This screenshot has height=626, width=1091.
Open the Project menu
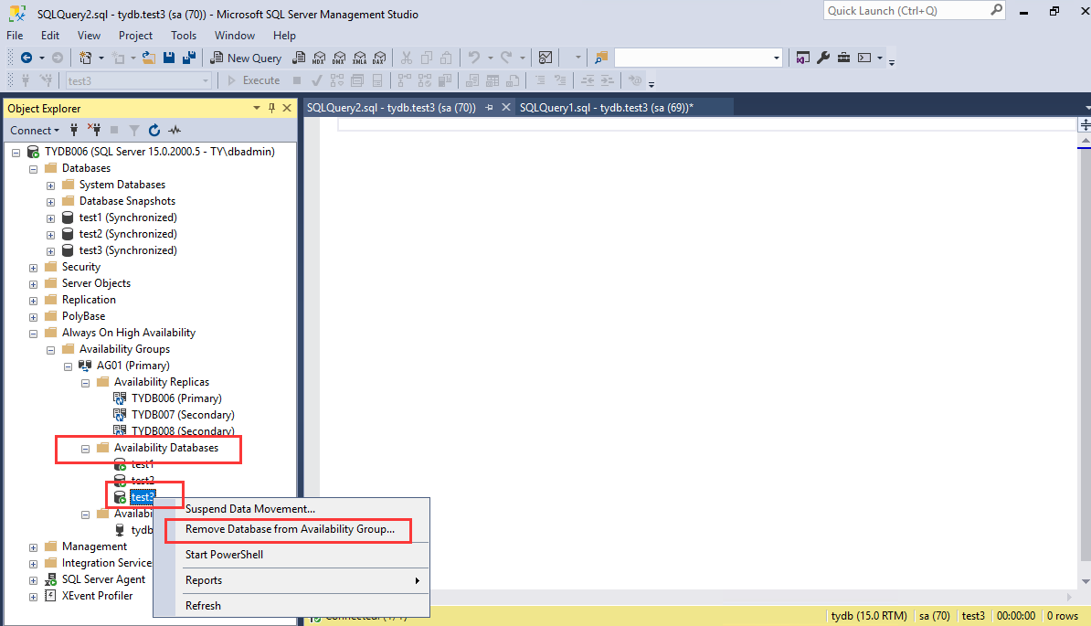pyautogui.click(x=135, y=36)
